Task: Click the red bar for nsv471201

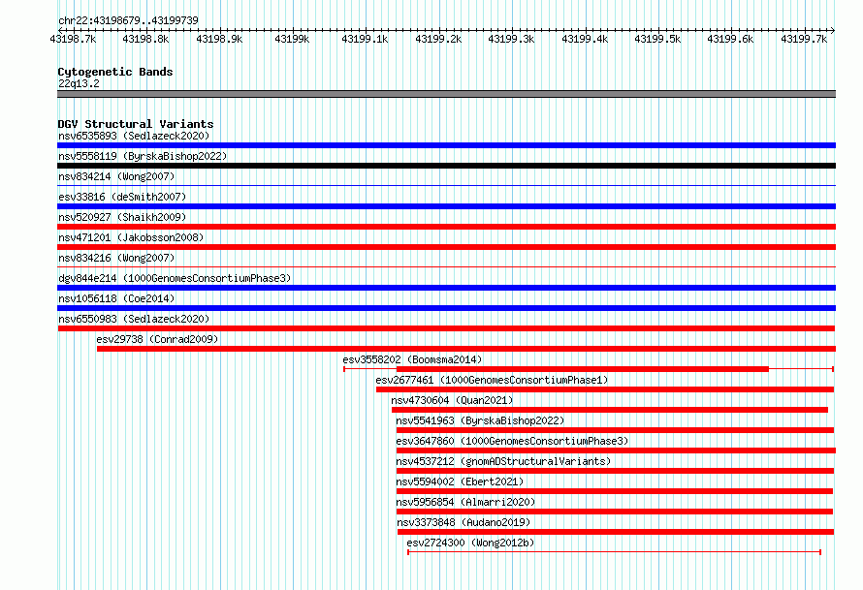Action: [446, 247]
